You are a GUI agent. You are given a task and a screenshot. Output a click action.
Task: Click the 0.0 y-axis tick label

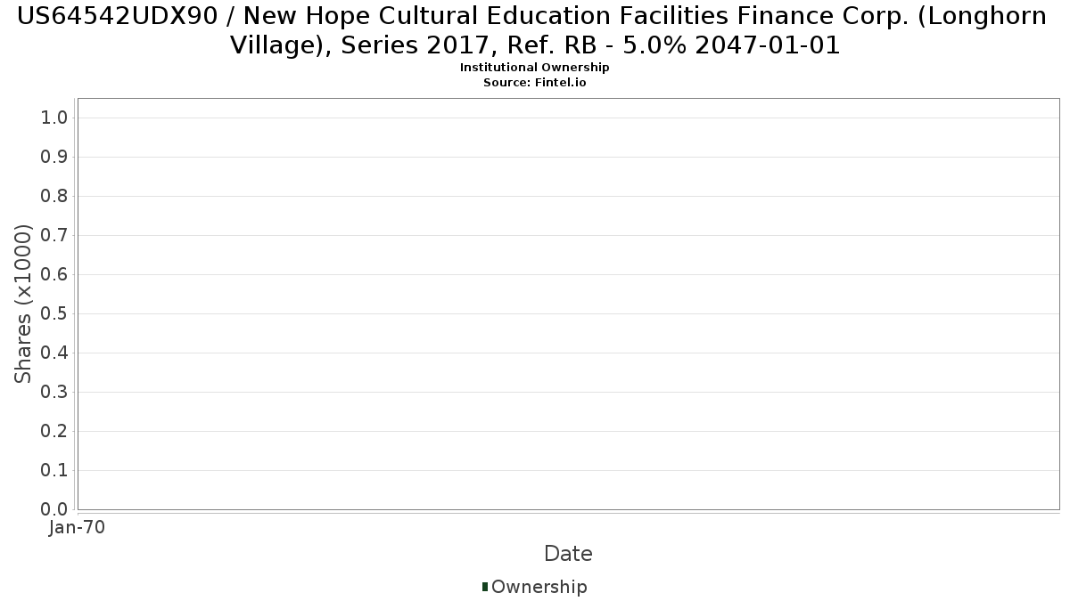point(54,509)
